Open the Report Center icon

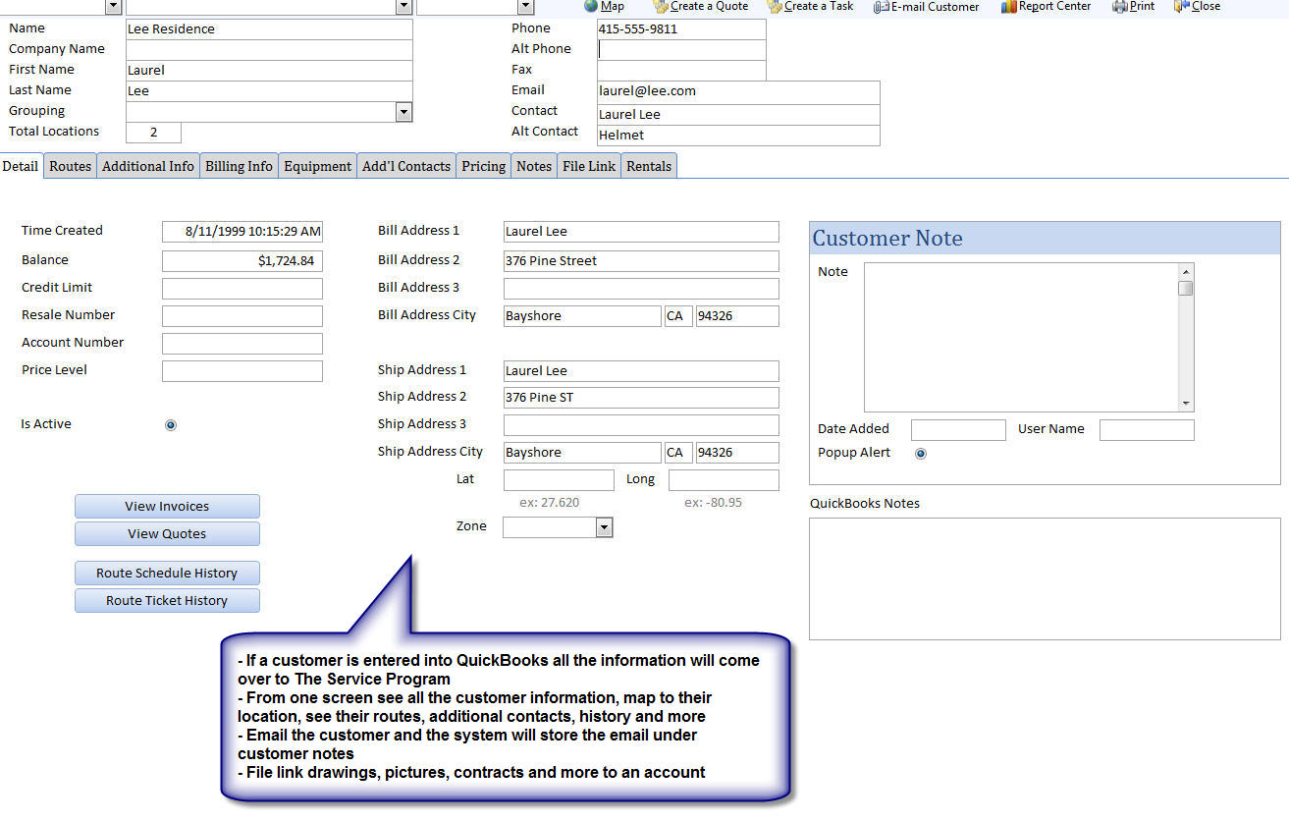(x=1008, y=7)
